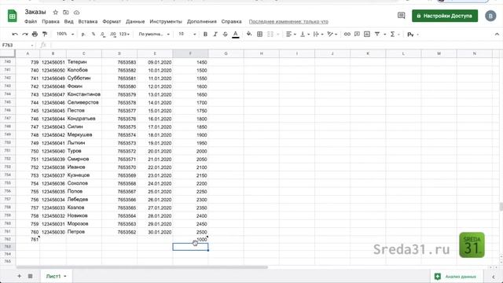Click the Настройки Доступа share button
Screen dimensions: 503x283
coord(445,16)
